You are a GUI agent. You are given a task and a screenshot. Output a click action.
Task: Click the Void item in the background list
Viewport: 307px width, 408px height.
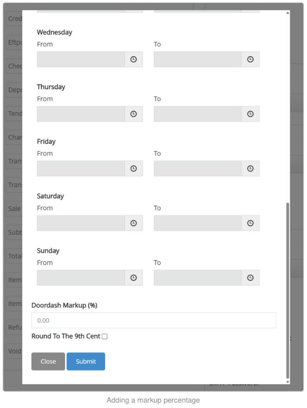(x=14, y=351)
